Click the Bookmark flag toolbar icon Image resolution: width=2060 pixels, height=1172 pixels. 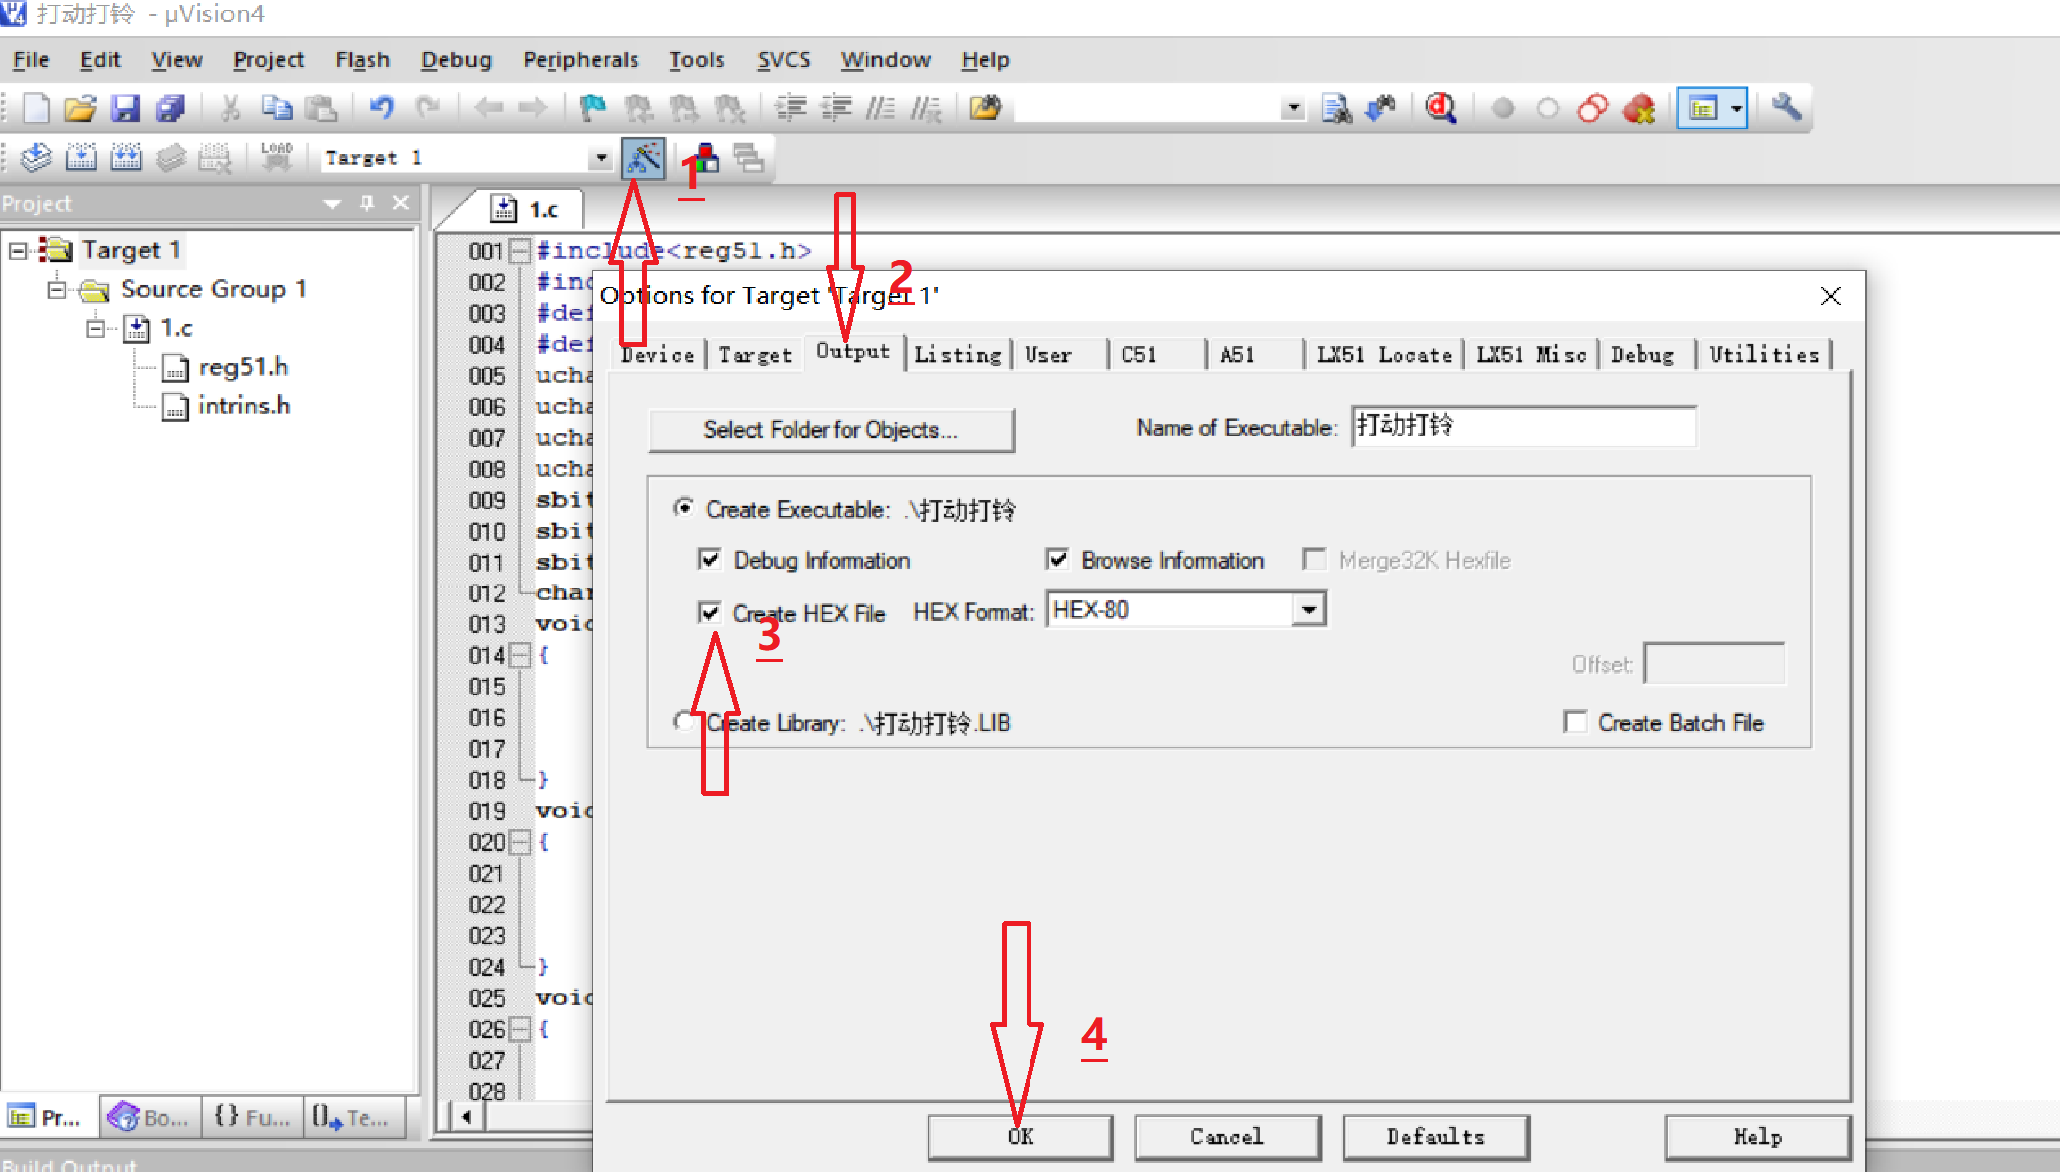click(x=593, y=108)
